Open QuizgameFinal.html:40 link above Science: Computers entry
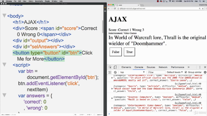The width and height of the screenshot is (207, 116). click(x=188, y=94)
